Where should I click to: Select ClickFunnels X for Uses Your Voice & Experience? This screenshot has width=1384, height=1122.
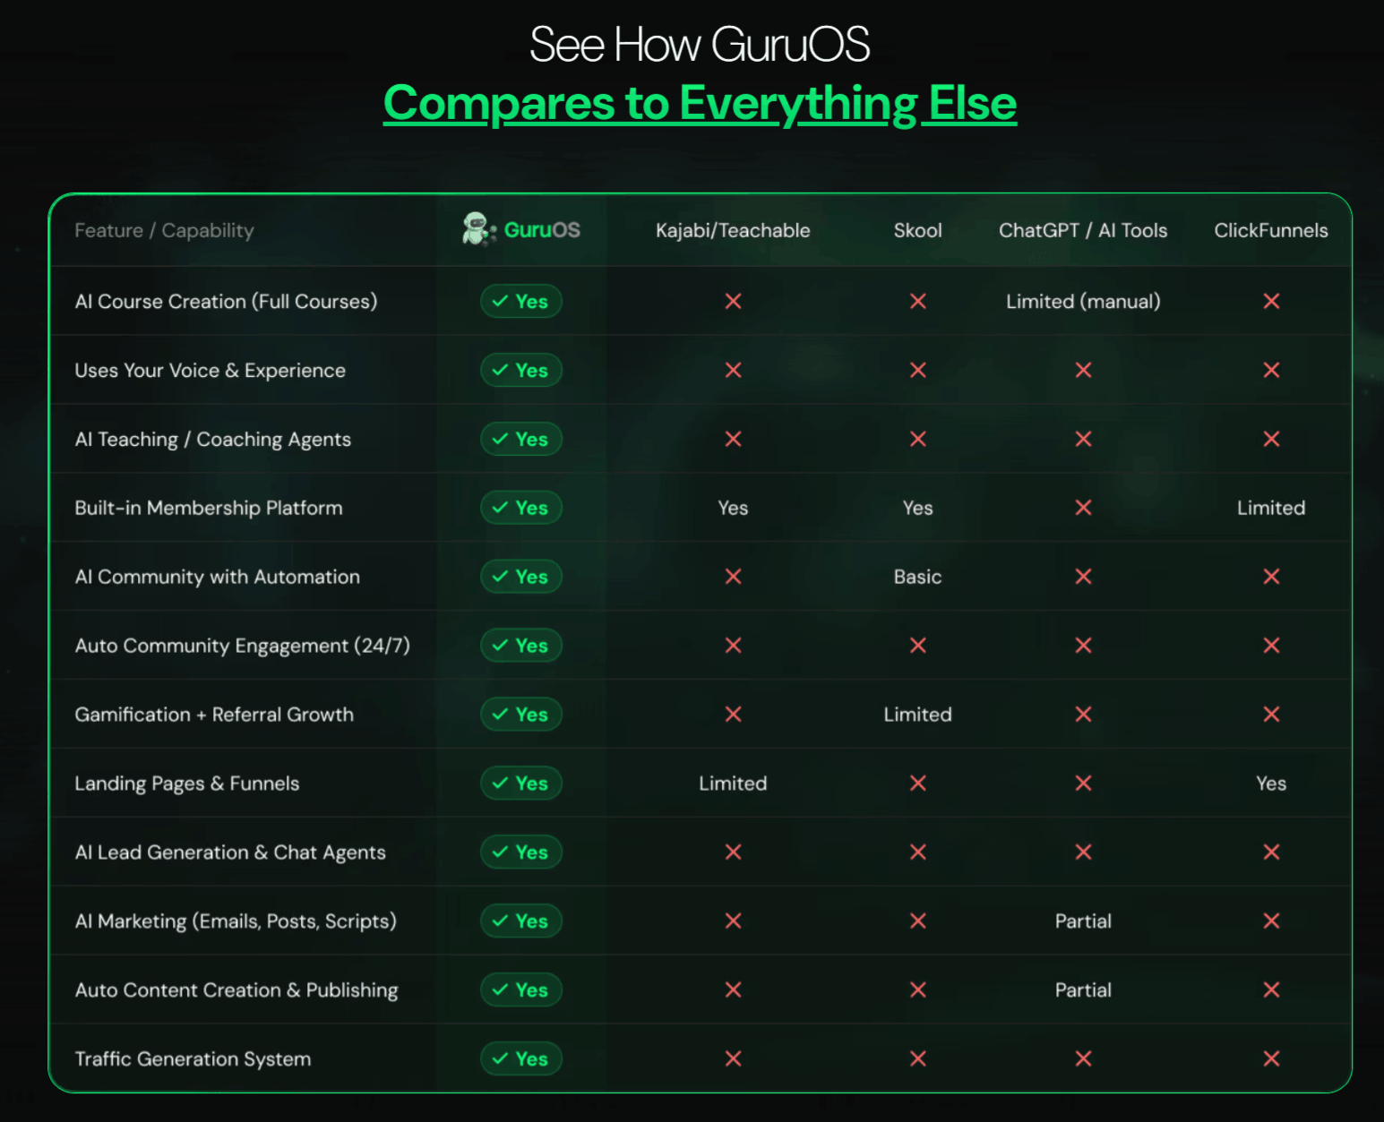pyautogui.click(x=1271, y=370)
